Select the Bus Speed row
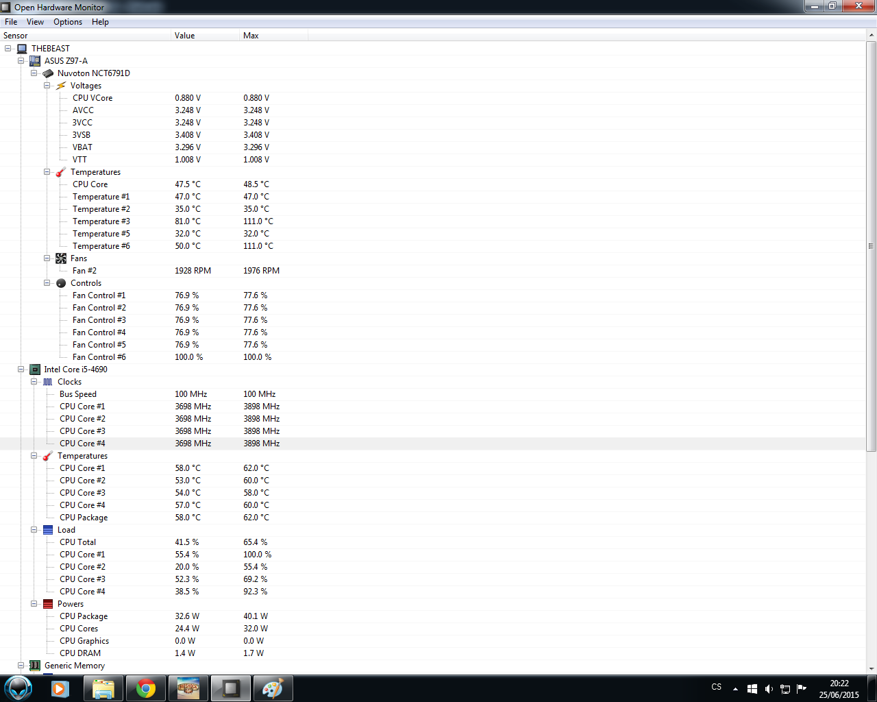 coord(433,394)
